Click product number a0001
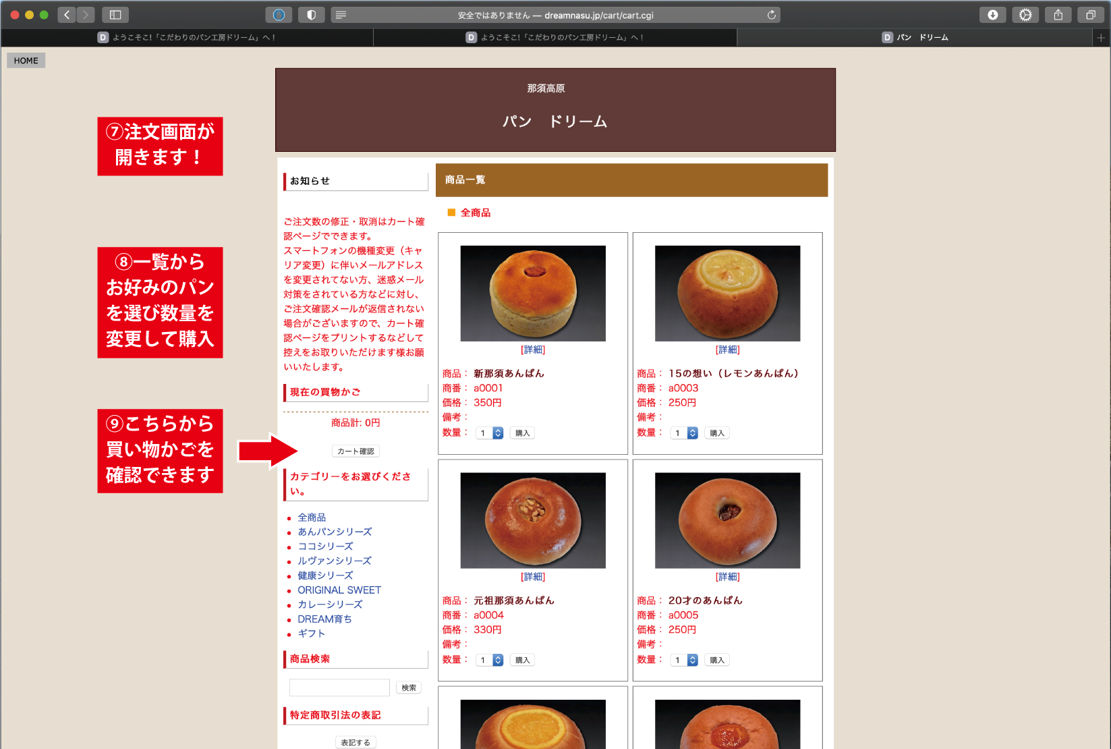 click(488, 388)
